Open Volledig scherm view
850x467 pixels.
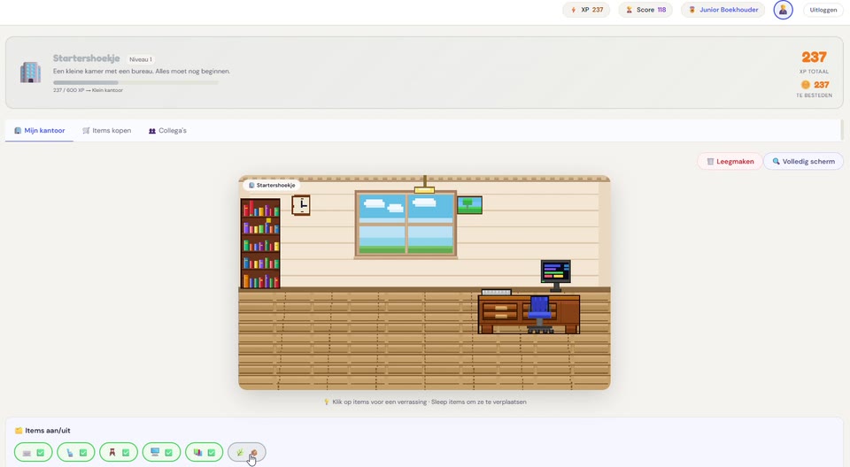pos(803,162)
